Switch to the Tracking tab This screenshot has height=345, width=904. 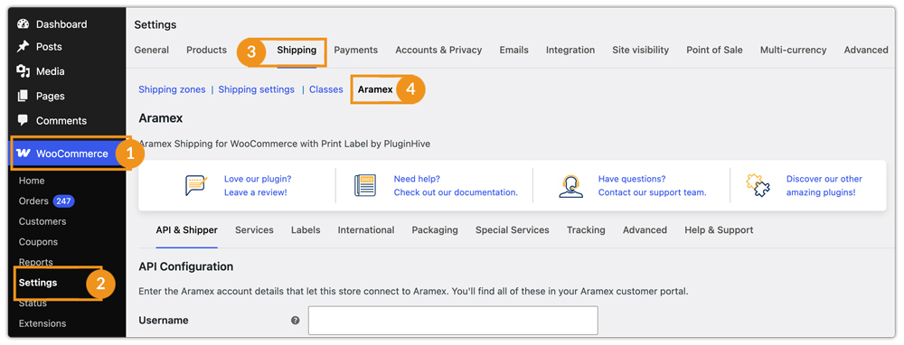(x=586, y=229)
